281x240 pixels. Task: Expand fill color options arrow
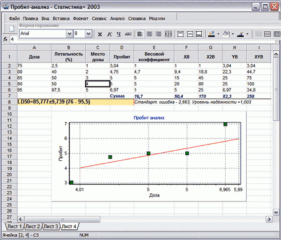[233, 34]
